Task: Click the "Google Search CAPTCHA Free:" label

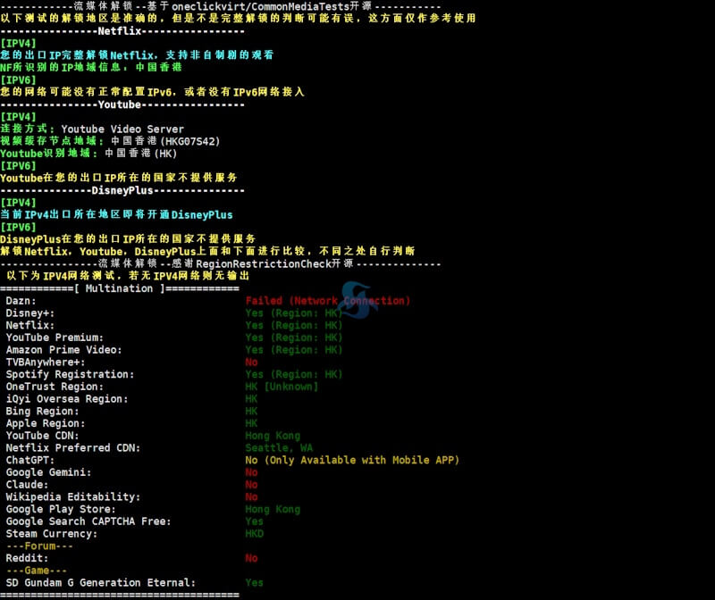Action: coord(88,521)
